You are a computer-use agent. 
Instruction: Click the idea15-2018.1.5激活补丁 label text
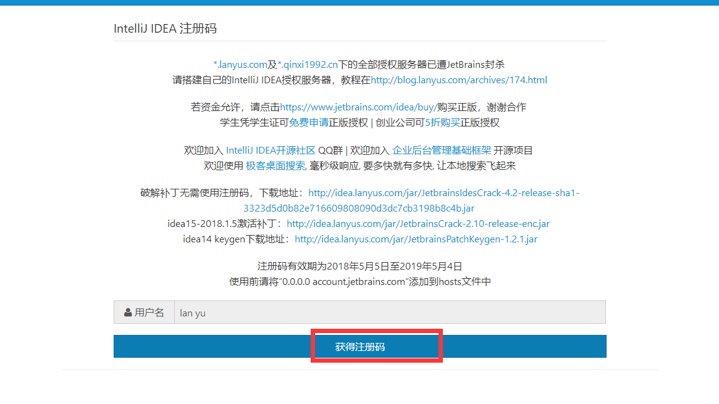coord(224,224)
